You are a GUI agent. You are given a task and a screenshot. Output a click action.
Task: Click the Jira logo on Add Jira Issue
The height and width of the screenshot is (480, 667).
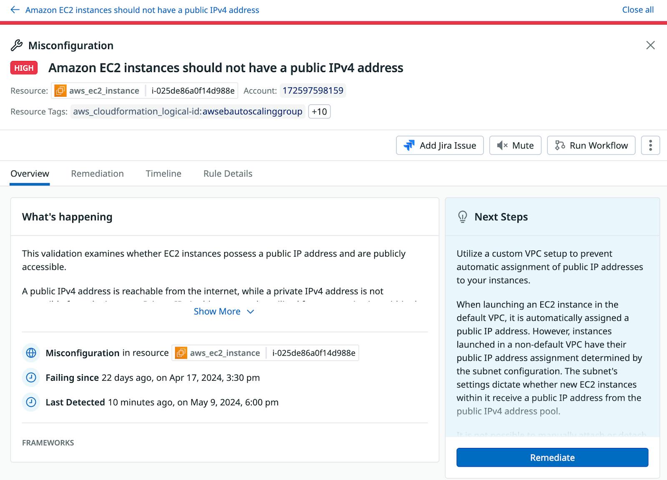coord(410,145)
